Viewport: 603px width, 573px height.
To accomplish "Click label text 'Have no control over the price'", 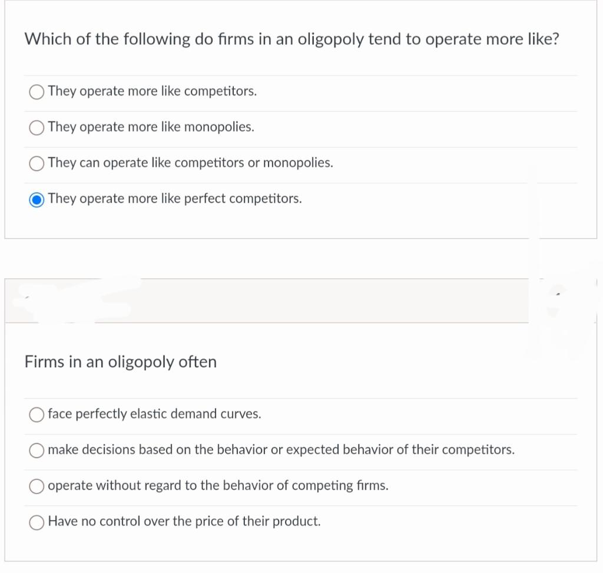I will coord(184,522).
